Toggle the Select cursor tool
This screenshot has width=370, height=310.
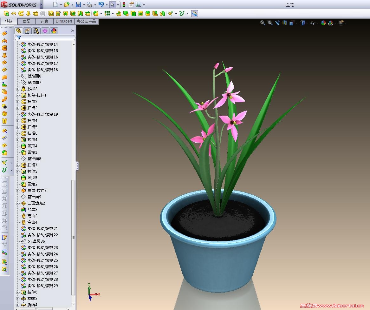112,4
